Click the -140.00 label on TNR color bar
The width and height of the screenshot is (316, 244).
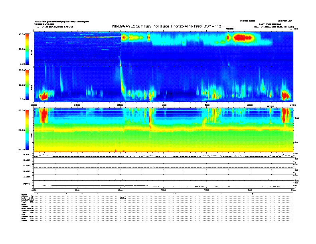click(x=21, y=130)
